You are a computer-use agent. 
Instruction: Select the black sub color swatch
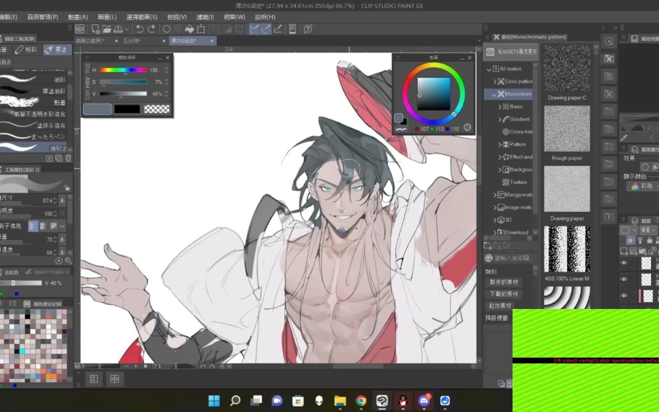click(127, 109)
